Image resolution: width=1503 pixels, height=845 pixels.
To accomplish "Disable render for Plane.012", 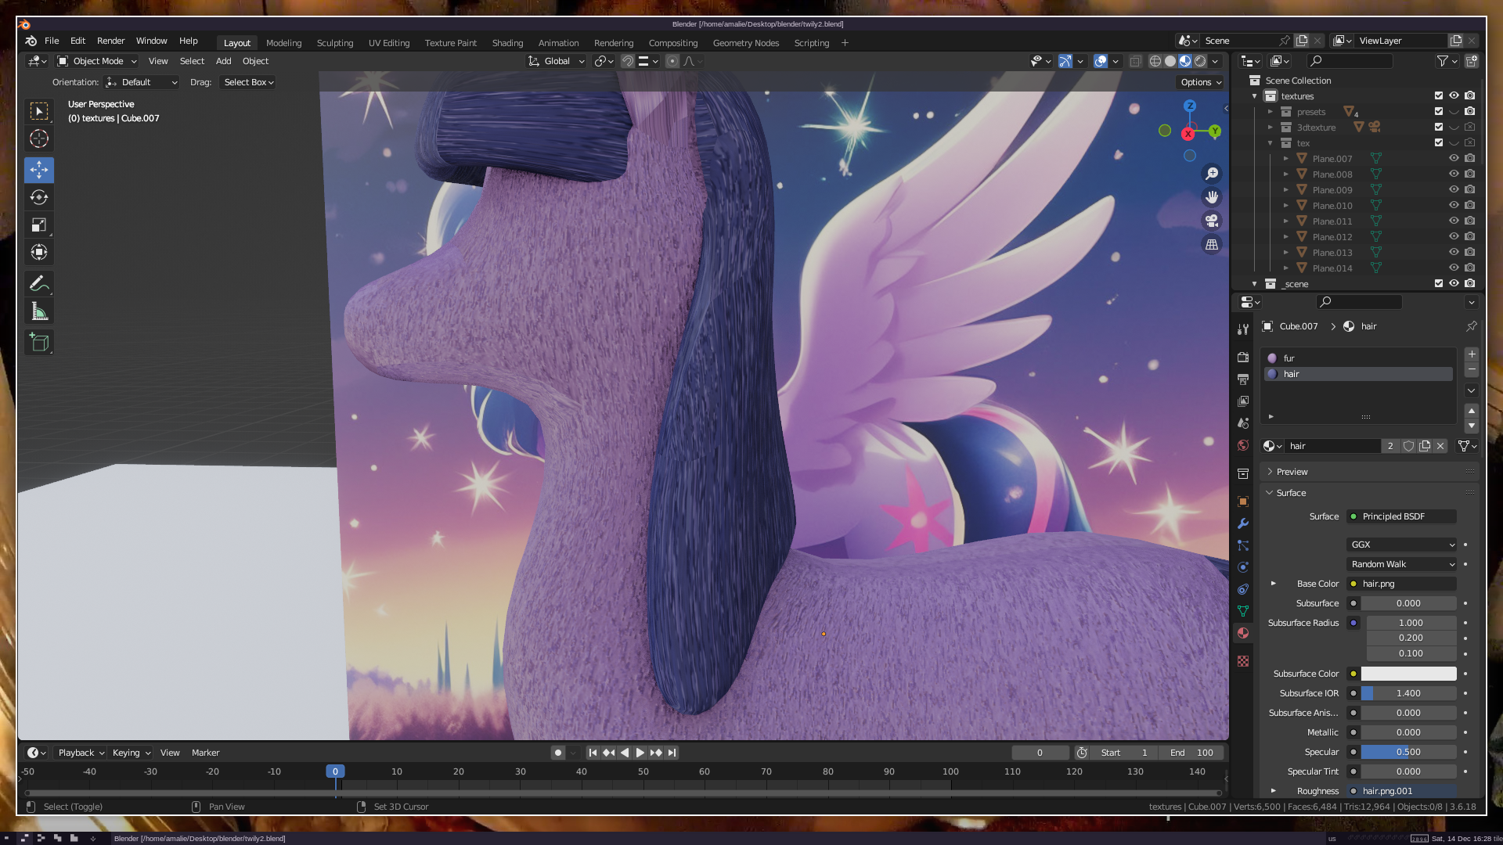I will pyautogui.click(x=1469, y=236).
